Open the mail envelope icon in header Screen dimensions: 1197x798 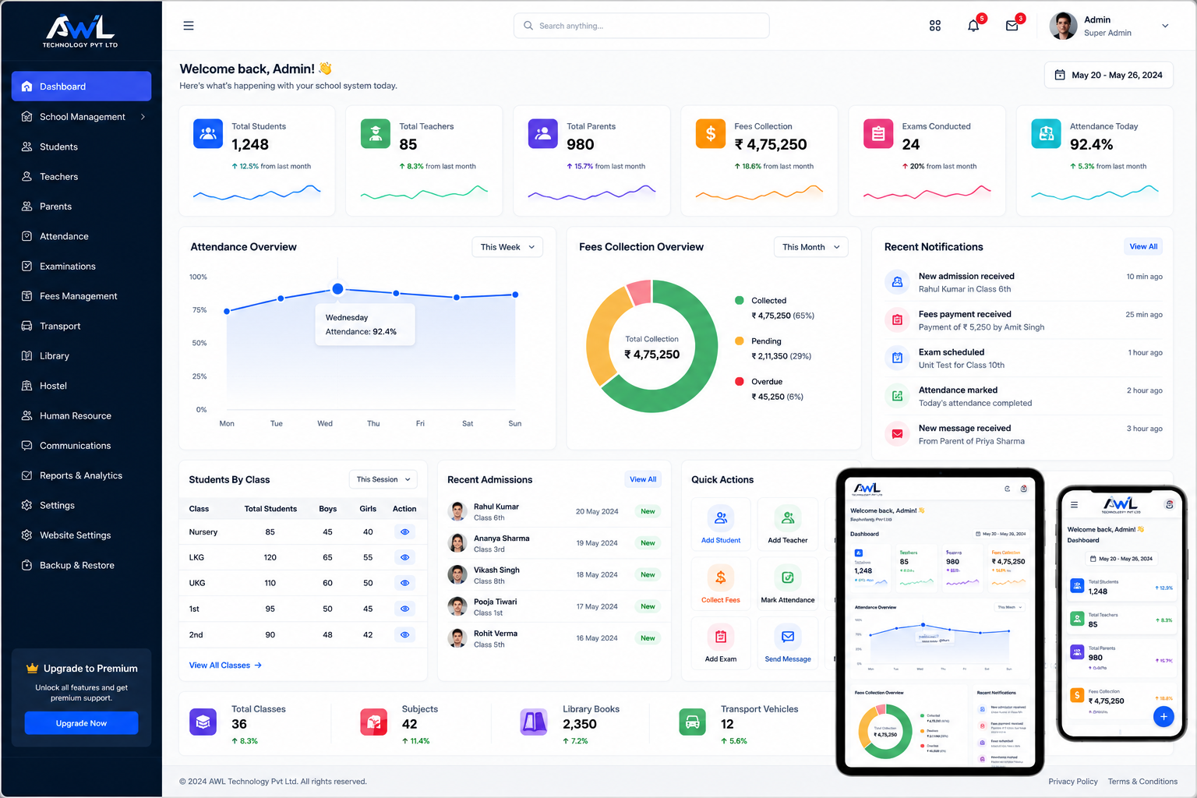[1012, 26]
